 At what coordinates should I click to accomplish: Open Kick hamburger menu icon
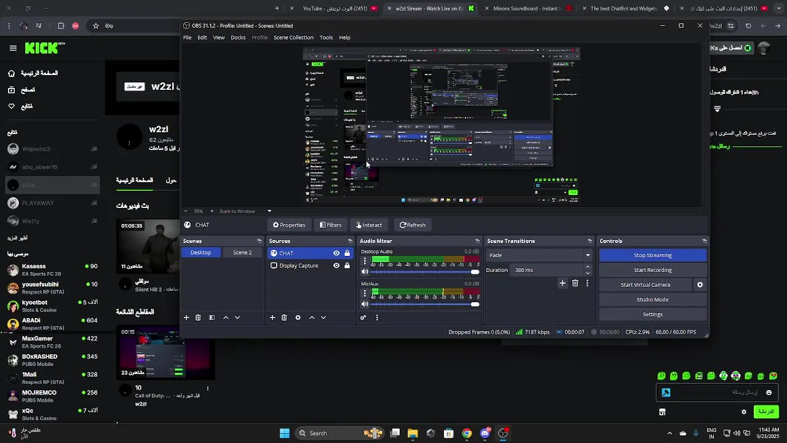pos(13,48)
